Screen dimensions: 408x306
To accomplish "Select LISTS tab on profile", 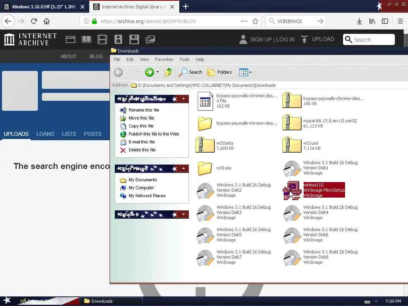I will point(69,134).
